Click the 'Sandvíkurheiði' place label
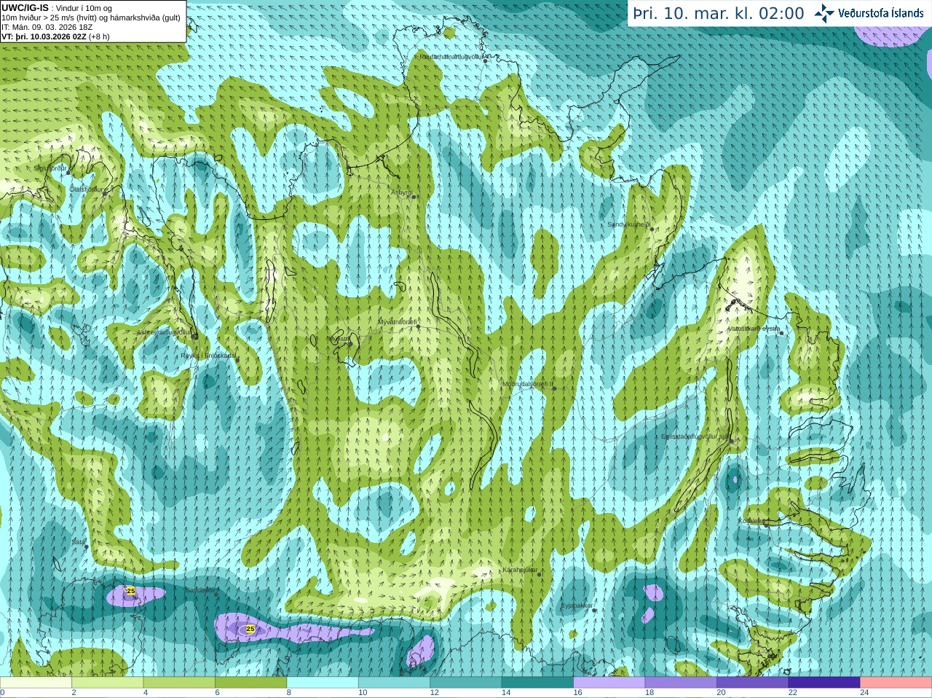This screenshot has height=698, width=932. pos(629,224)
